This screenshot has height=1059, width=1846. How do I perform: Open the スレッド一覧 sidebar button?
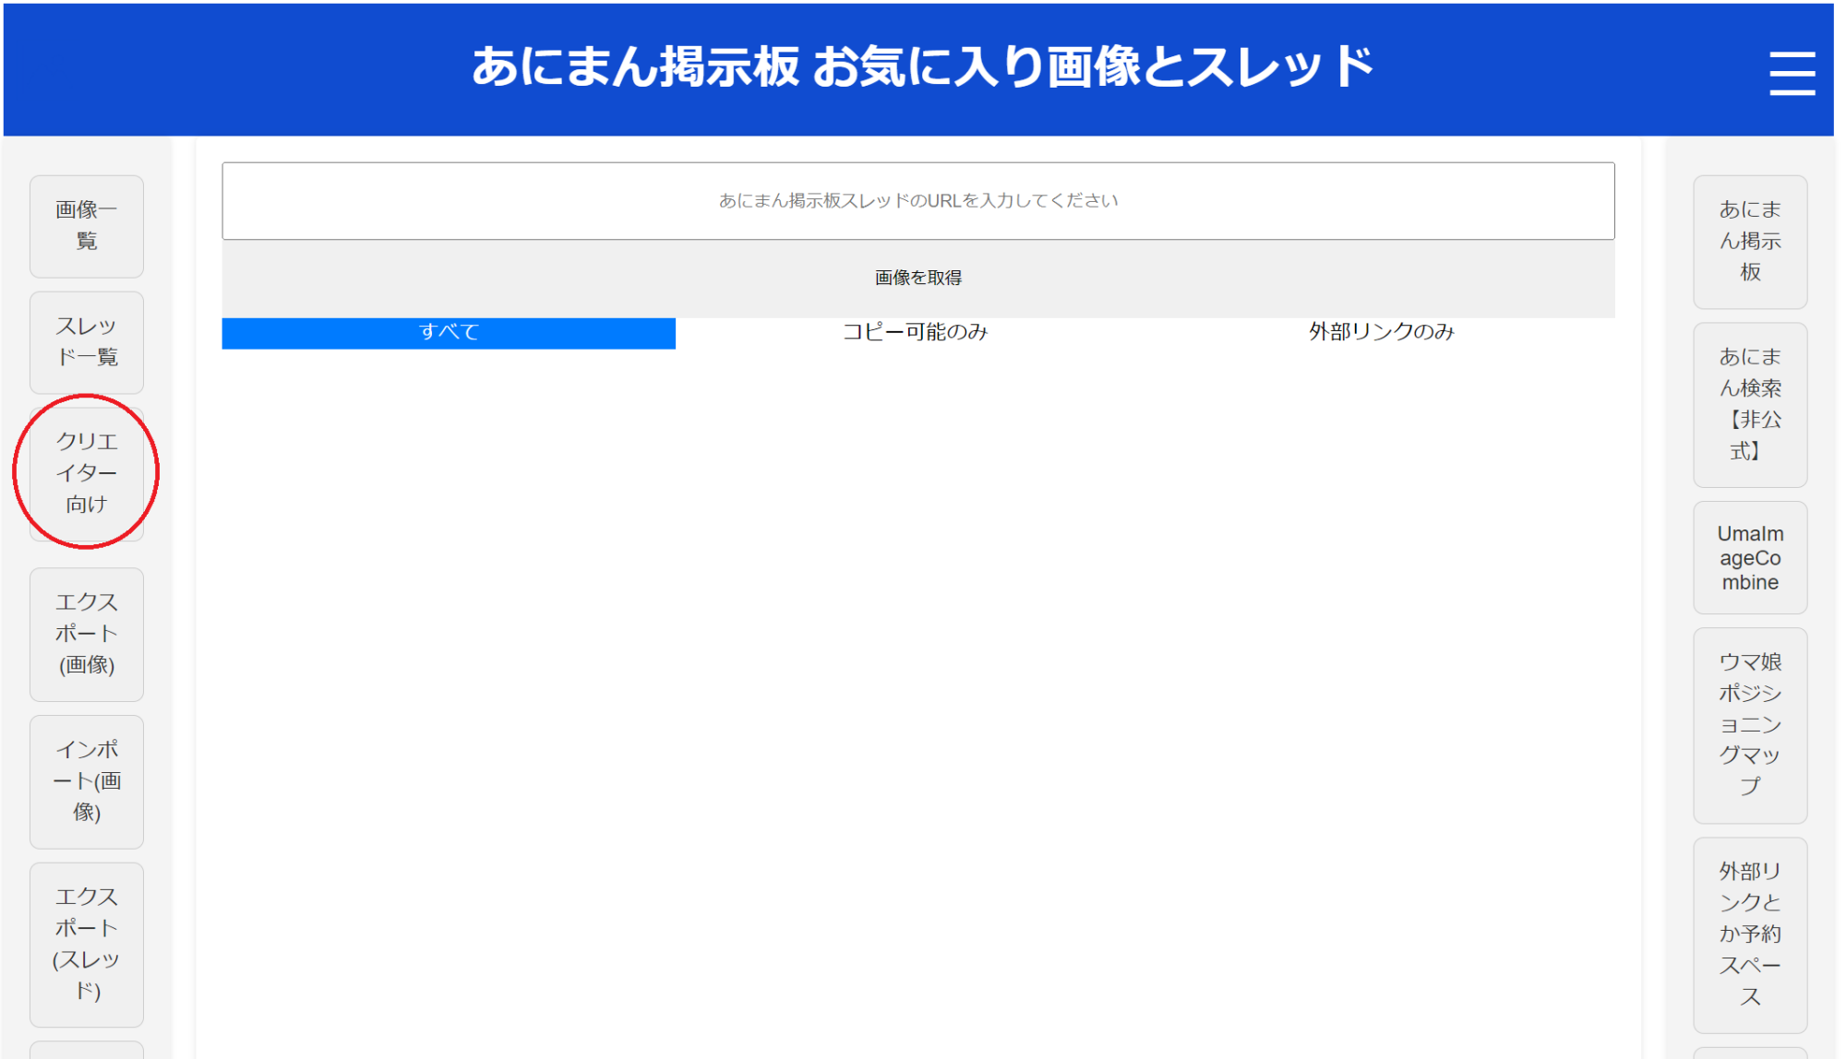click(87, 342)
